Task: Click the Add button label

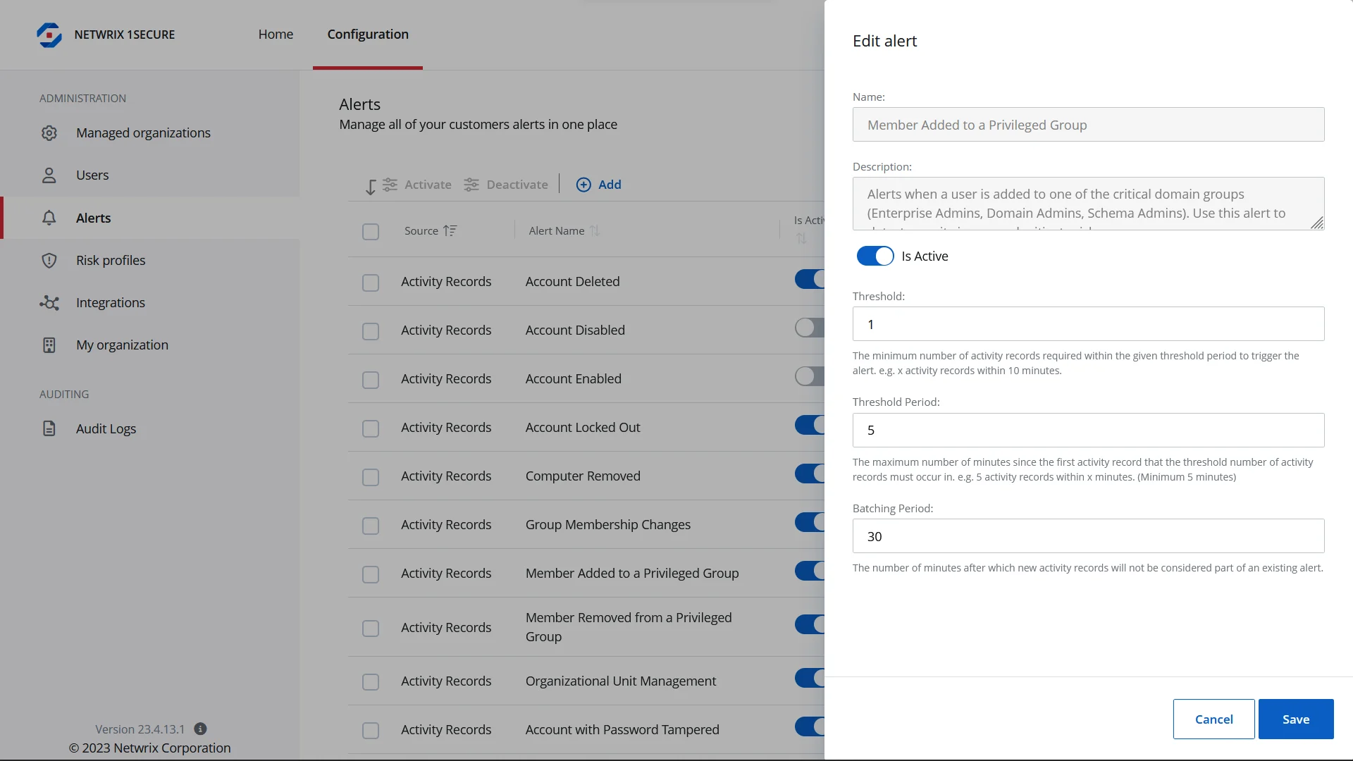Action: (610, 185)
